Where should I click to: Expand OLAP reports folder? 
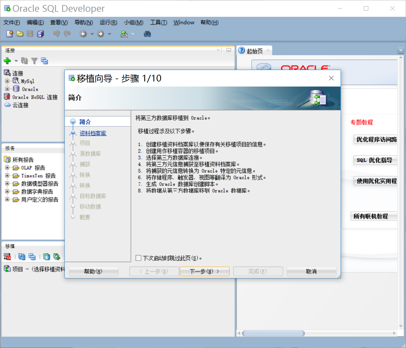point(7,167)
